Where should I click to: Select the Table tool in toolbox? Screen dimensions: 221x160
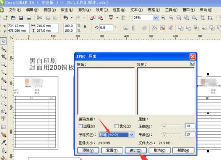tap(3, 127)
